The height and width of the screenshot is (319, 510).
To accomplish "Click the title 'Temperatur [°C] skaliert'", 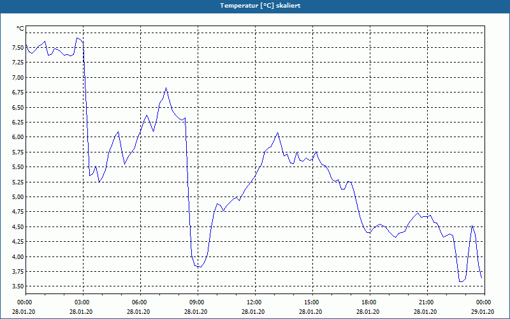I will (260, 6).
